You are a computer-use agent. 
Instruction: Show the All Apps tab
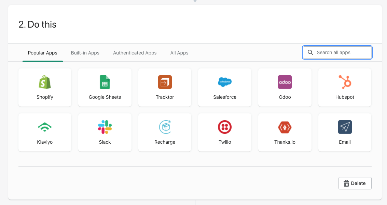pos(179,53)
